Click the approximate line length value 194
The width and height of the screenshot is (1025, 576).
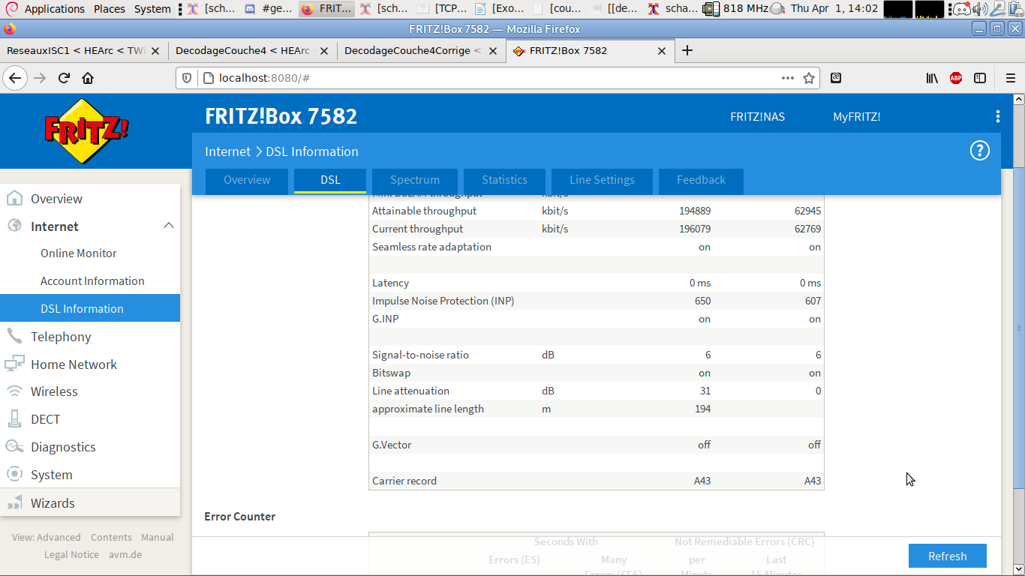pyautogui.click(x=702, y=409)
